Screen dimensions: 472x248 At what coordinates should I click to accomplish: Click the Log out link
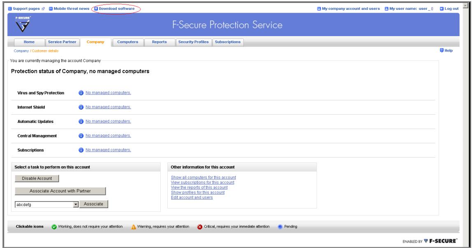coord(451,9)
